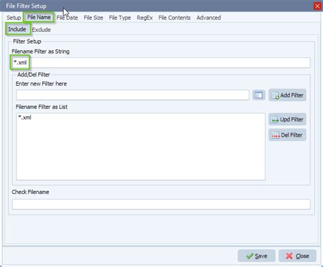
Task: Open the File Date tab
Action: (x=67, y=18)
